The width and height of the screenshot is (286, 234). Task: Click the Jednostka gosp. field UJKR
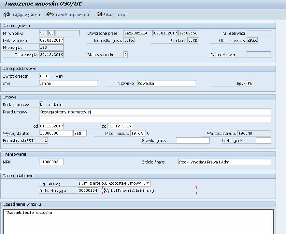[129, 40]
